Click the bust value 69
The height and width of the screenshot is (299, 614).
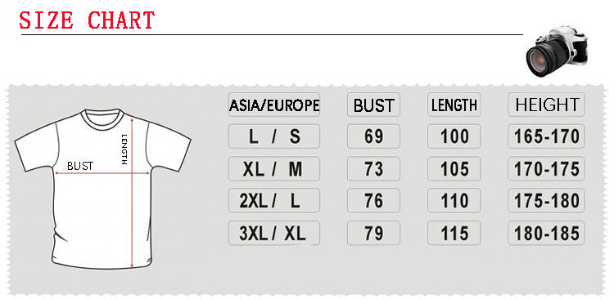[x=373, y=136]
